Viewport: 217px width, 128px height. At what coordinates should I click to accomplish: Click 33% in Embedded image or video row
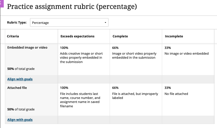point(168,48)
